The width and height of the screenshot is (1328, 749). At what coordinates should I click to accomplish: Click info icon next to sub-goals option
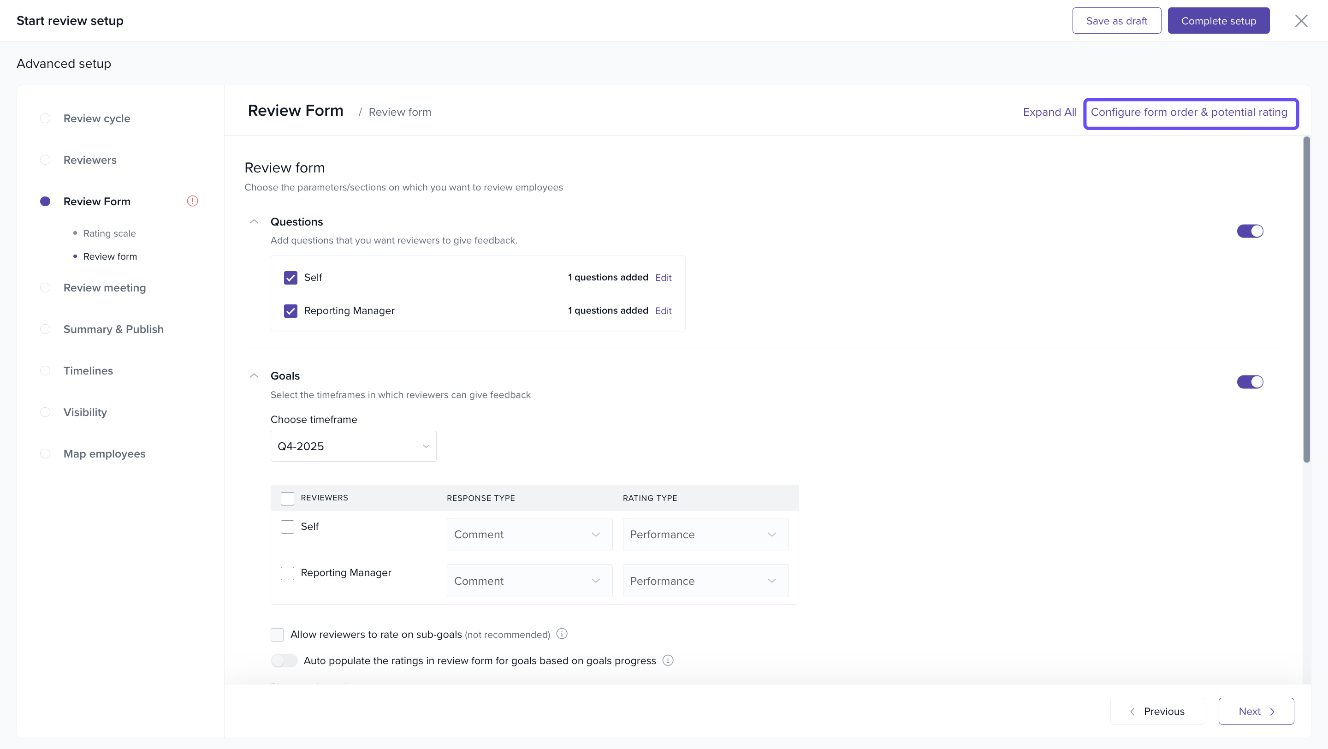[562, 634]
